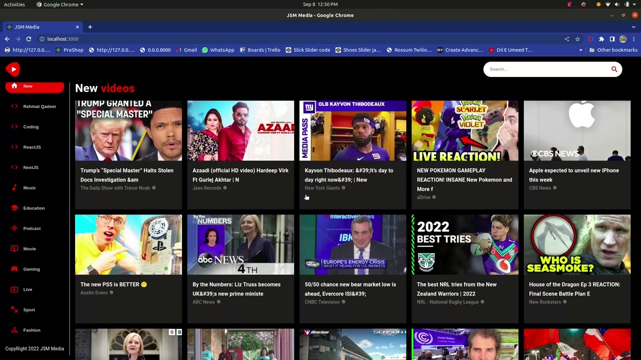Open Chrome extensions puzzle icon
The height and width of the screenshot is (360, 641).
pos(601,39)
